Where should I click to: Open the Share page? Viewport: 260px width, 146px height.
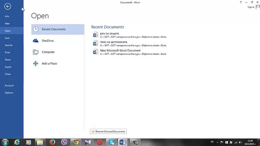[8, 60]
